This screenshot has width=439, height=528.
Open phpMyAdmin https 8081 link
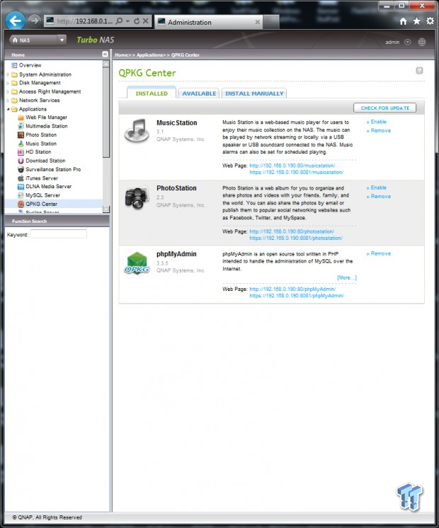(297, 296)
